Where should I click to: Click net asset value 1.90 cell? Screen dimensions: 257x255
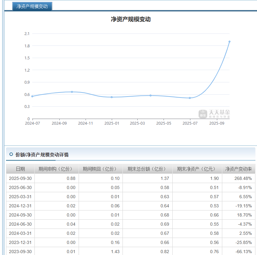pyautogui.click(x=197, y=178)
